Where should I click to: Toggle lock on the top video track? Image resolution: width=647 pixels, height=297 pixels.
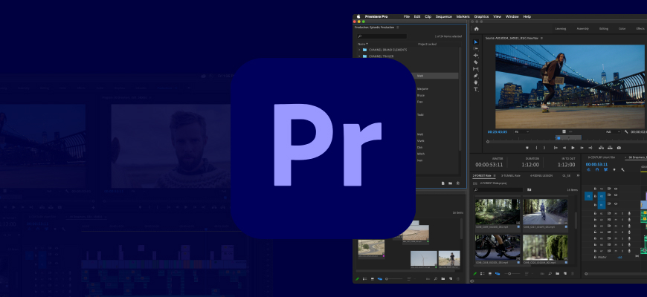(595, 189)
